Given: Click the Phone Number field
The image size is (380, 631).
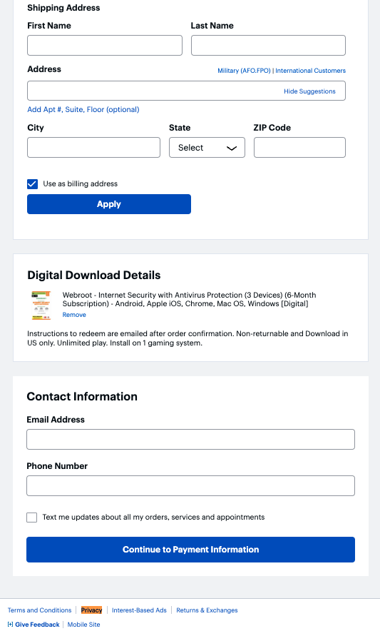Looking at the screenshot, I should pos(190,485).
